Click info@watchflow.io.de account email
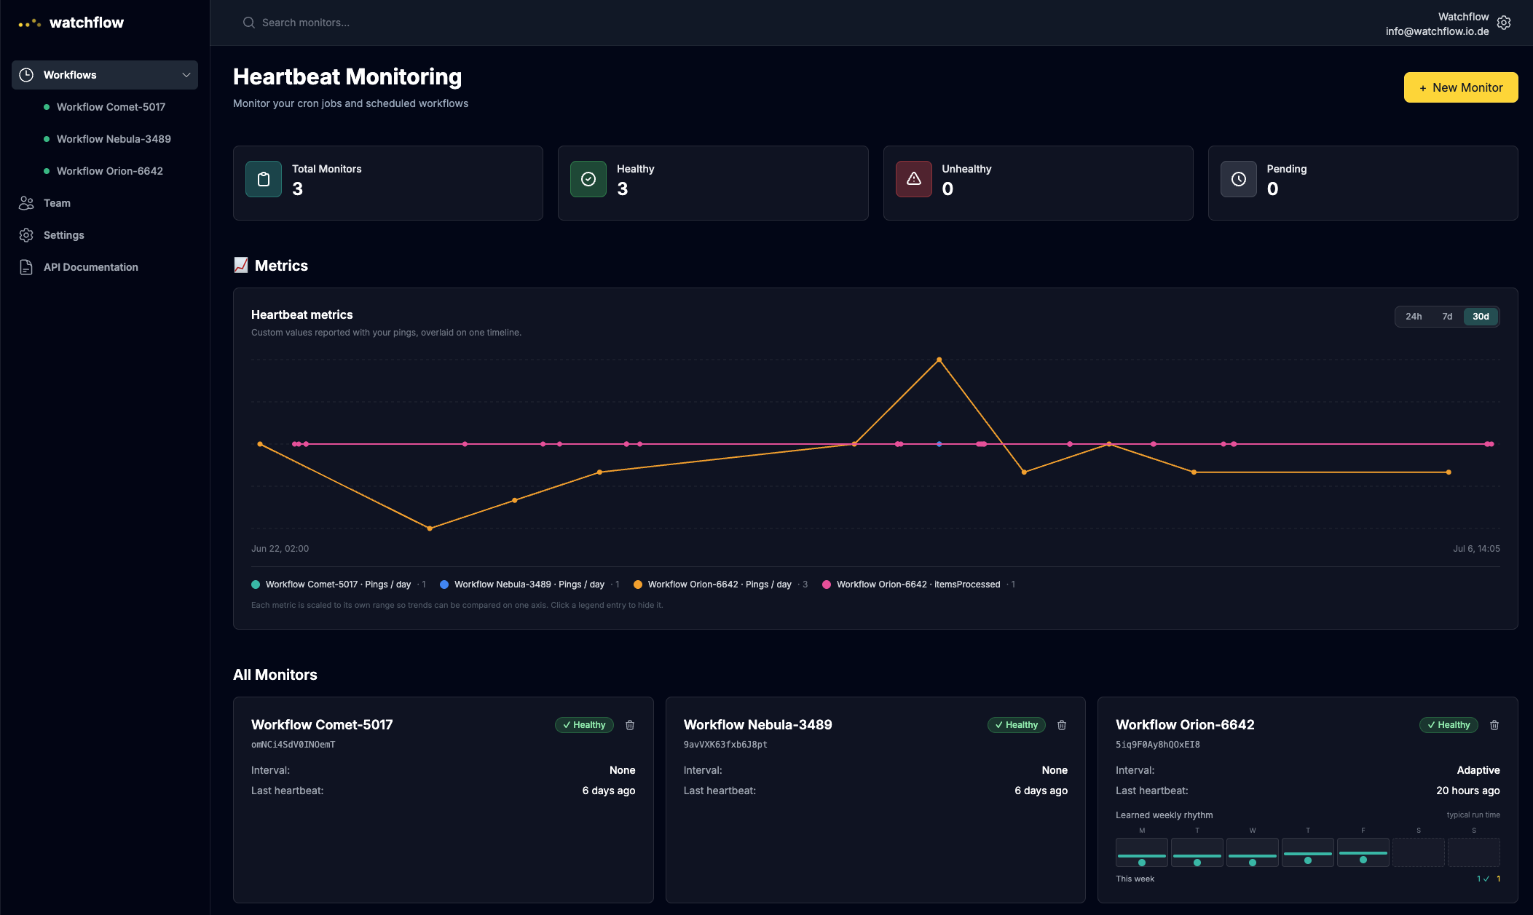 tap(1437, 31)
